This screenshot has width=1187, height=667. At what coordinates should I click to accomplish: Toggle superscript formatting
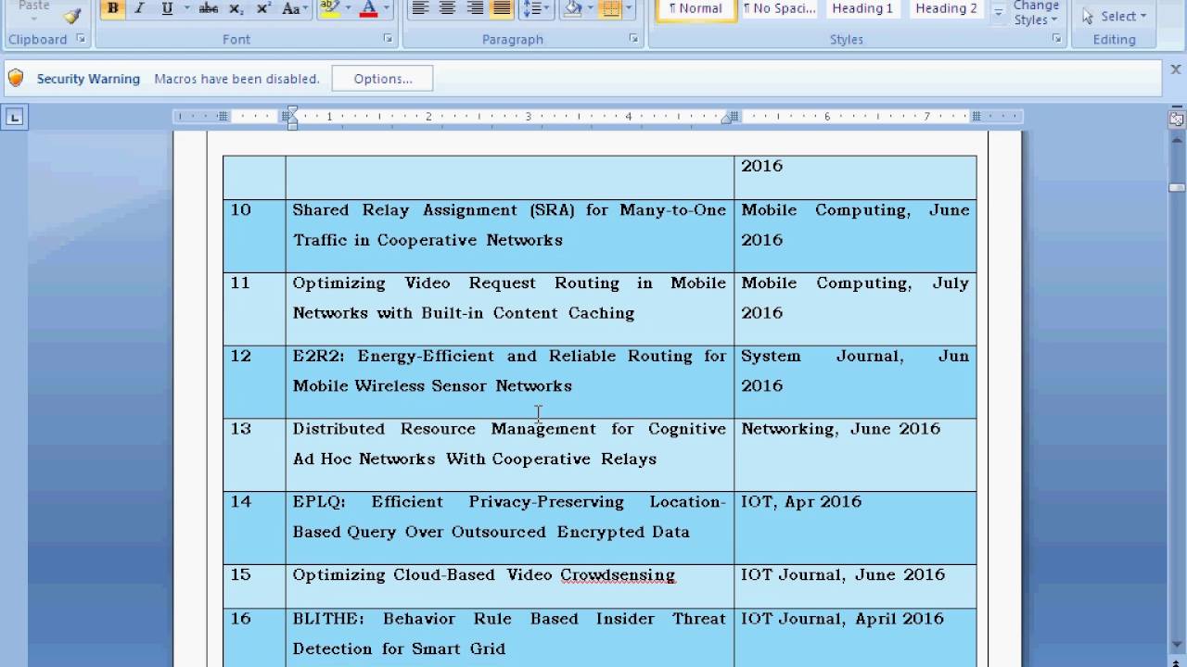point(263,8)
